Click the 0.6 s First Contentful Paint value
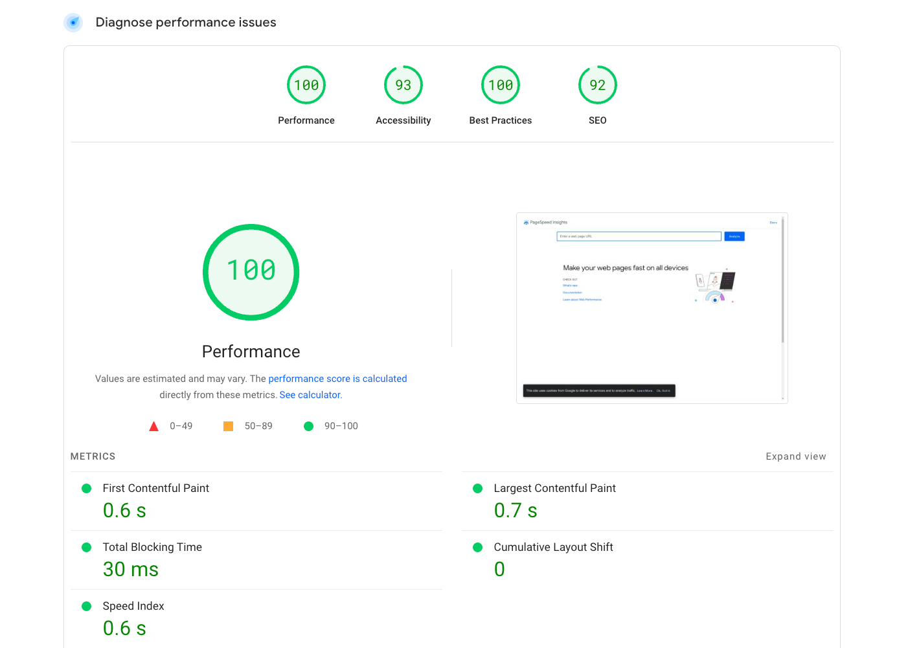Image resolution: width=897 pixels, height=648 pixels. tap(124, 511)
